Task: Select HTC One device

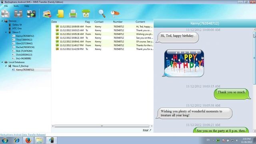Action: pyautogui.click(x=17, y=28)
